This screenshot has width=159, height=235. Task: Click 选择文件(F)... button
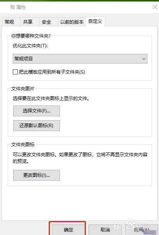36,111
